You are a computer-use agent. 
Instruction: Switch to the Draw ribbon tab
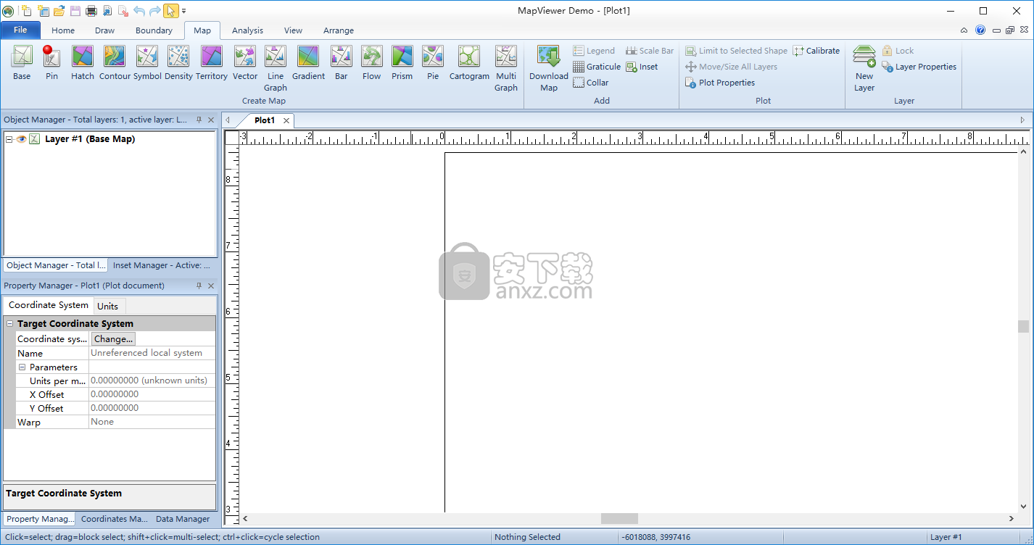coord(105,30)
